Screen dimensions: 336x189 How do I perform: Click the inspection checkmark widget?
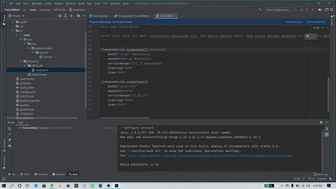316,28
